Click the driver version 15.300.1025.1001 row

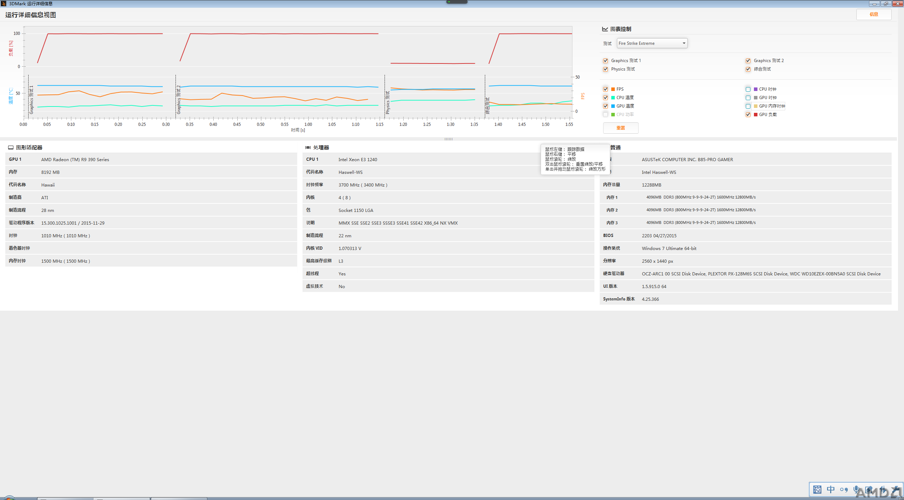[151, 223]
